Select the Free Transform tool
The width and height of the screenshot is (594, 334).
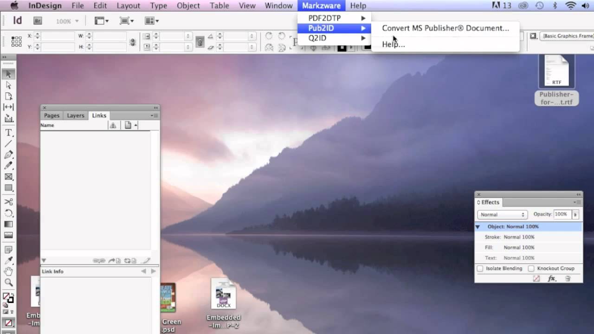point(8,213)
